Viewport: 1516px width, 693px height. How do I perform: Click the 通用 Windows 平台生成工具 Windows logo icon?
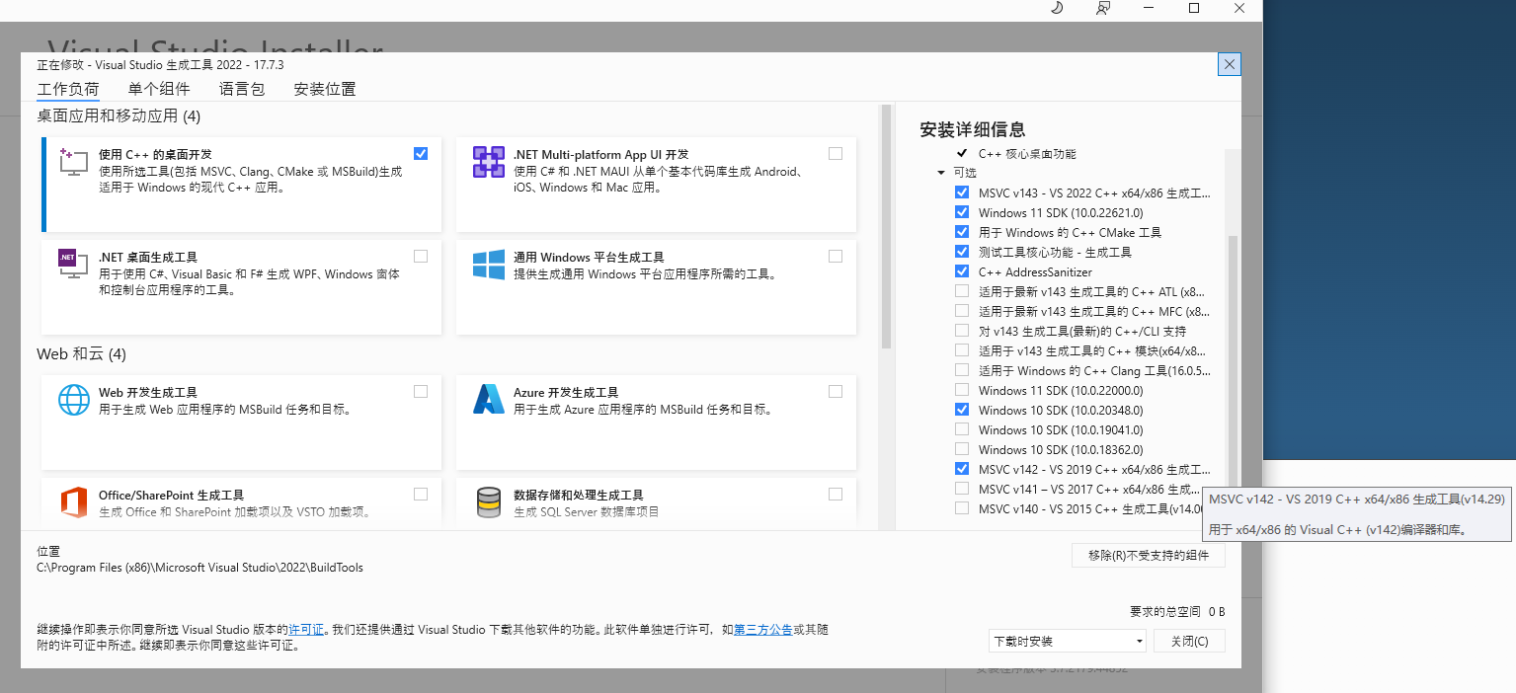489,265
